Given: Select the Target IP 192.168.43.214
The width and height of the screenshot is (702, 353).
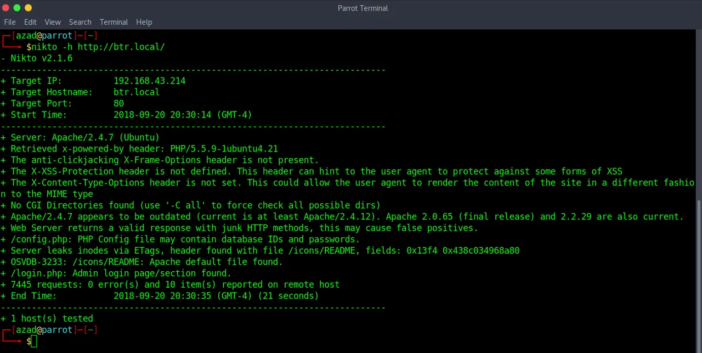Looking at the screenshot, I should 149,81.
